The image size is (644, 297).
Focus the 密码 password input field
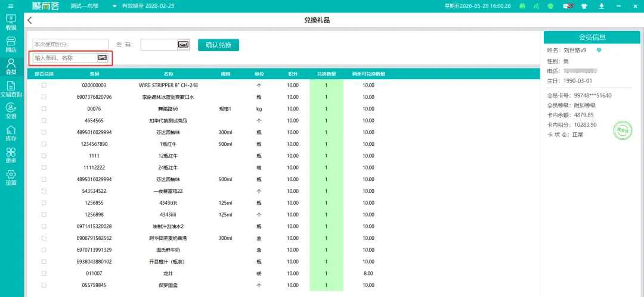[159, 44]
